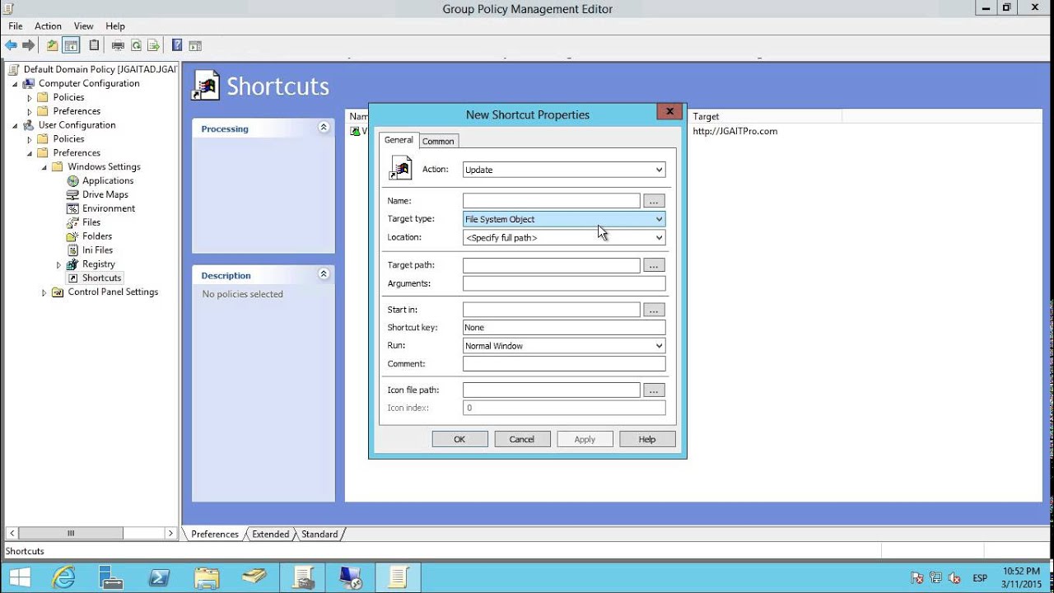This screenshot has width=1054, height=593.
Task: Collapse the Processing panel chevron
Action: [324, 128]
